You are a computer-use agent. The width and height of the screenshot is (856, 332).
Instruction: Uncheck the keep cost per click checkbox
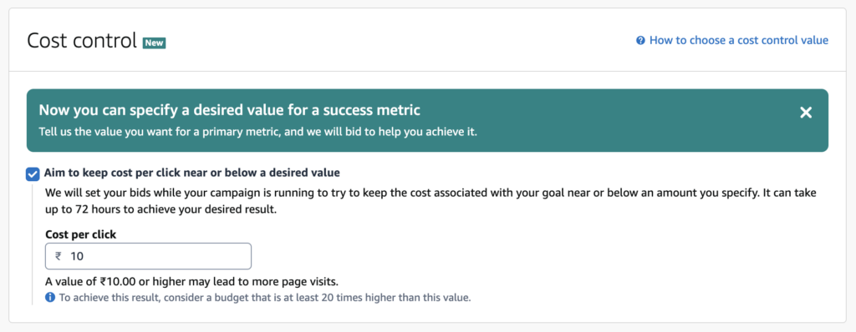pyautogui.click(x=33, y=174)
